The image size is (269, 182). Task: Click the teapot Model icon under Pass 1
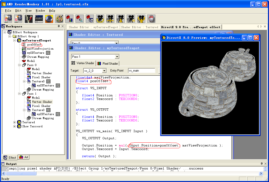(x=29, y=98)
